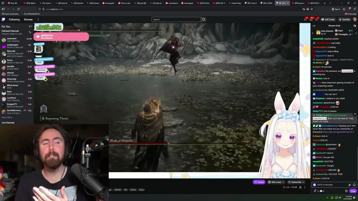The width and height of the screenshot is (358, 201).
Task: Open the Gift a Sub dropdown
Action: tap(276, 182)
